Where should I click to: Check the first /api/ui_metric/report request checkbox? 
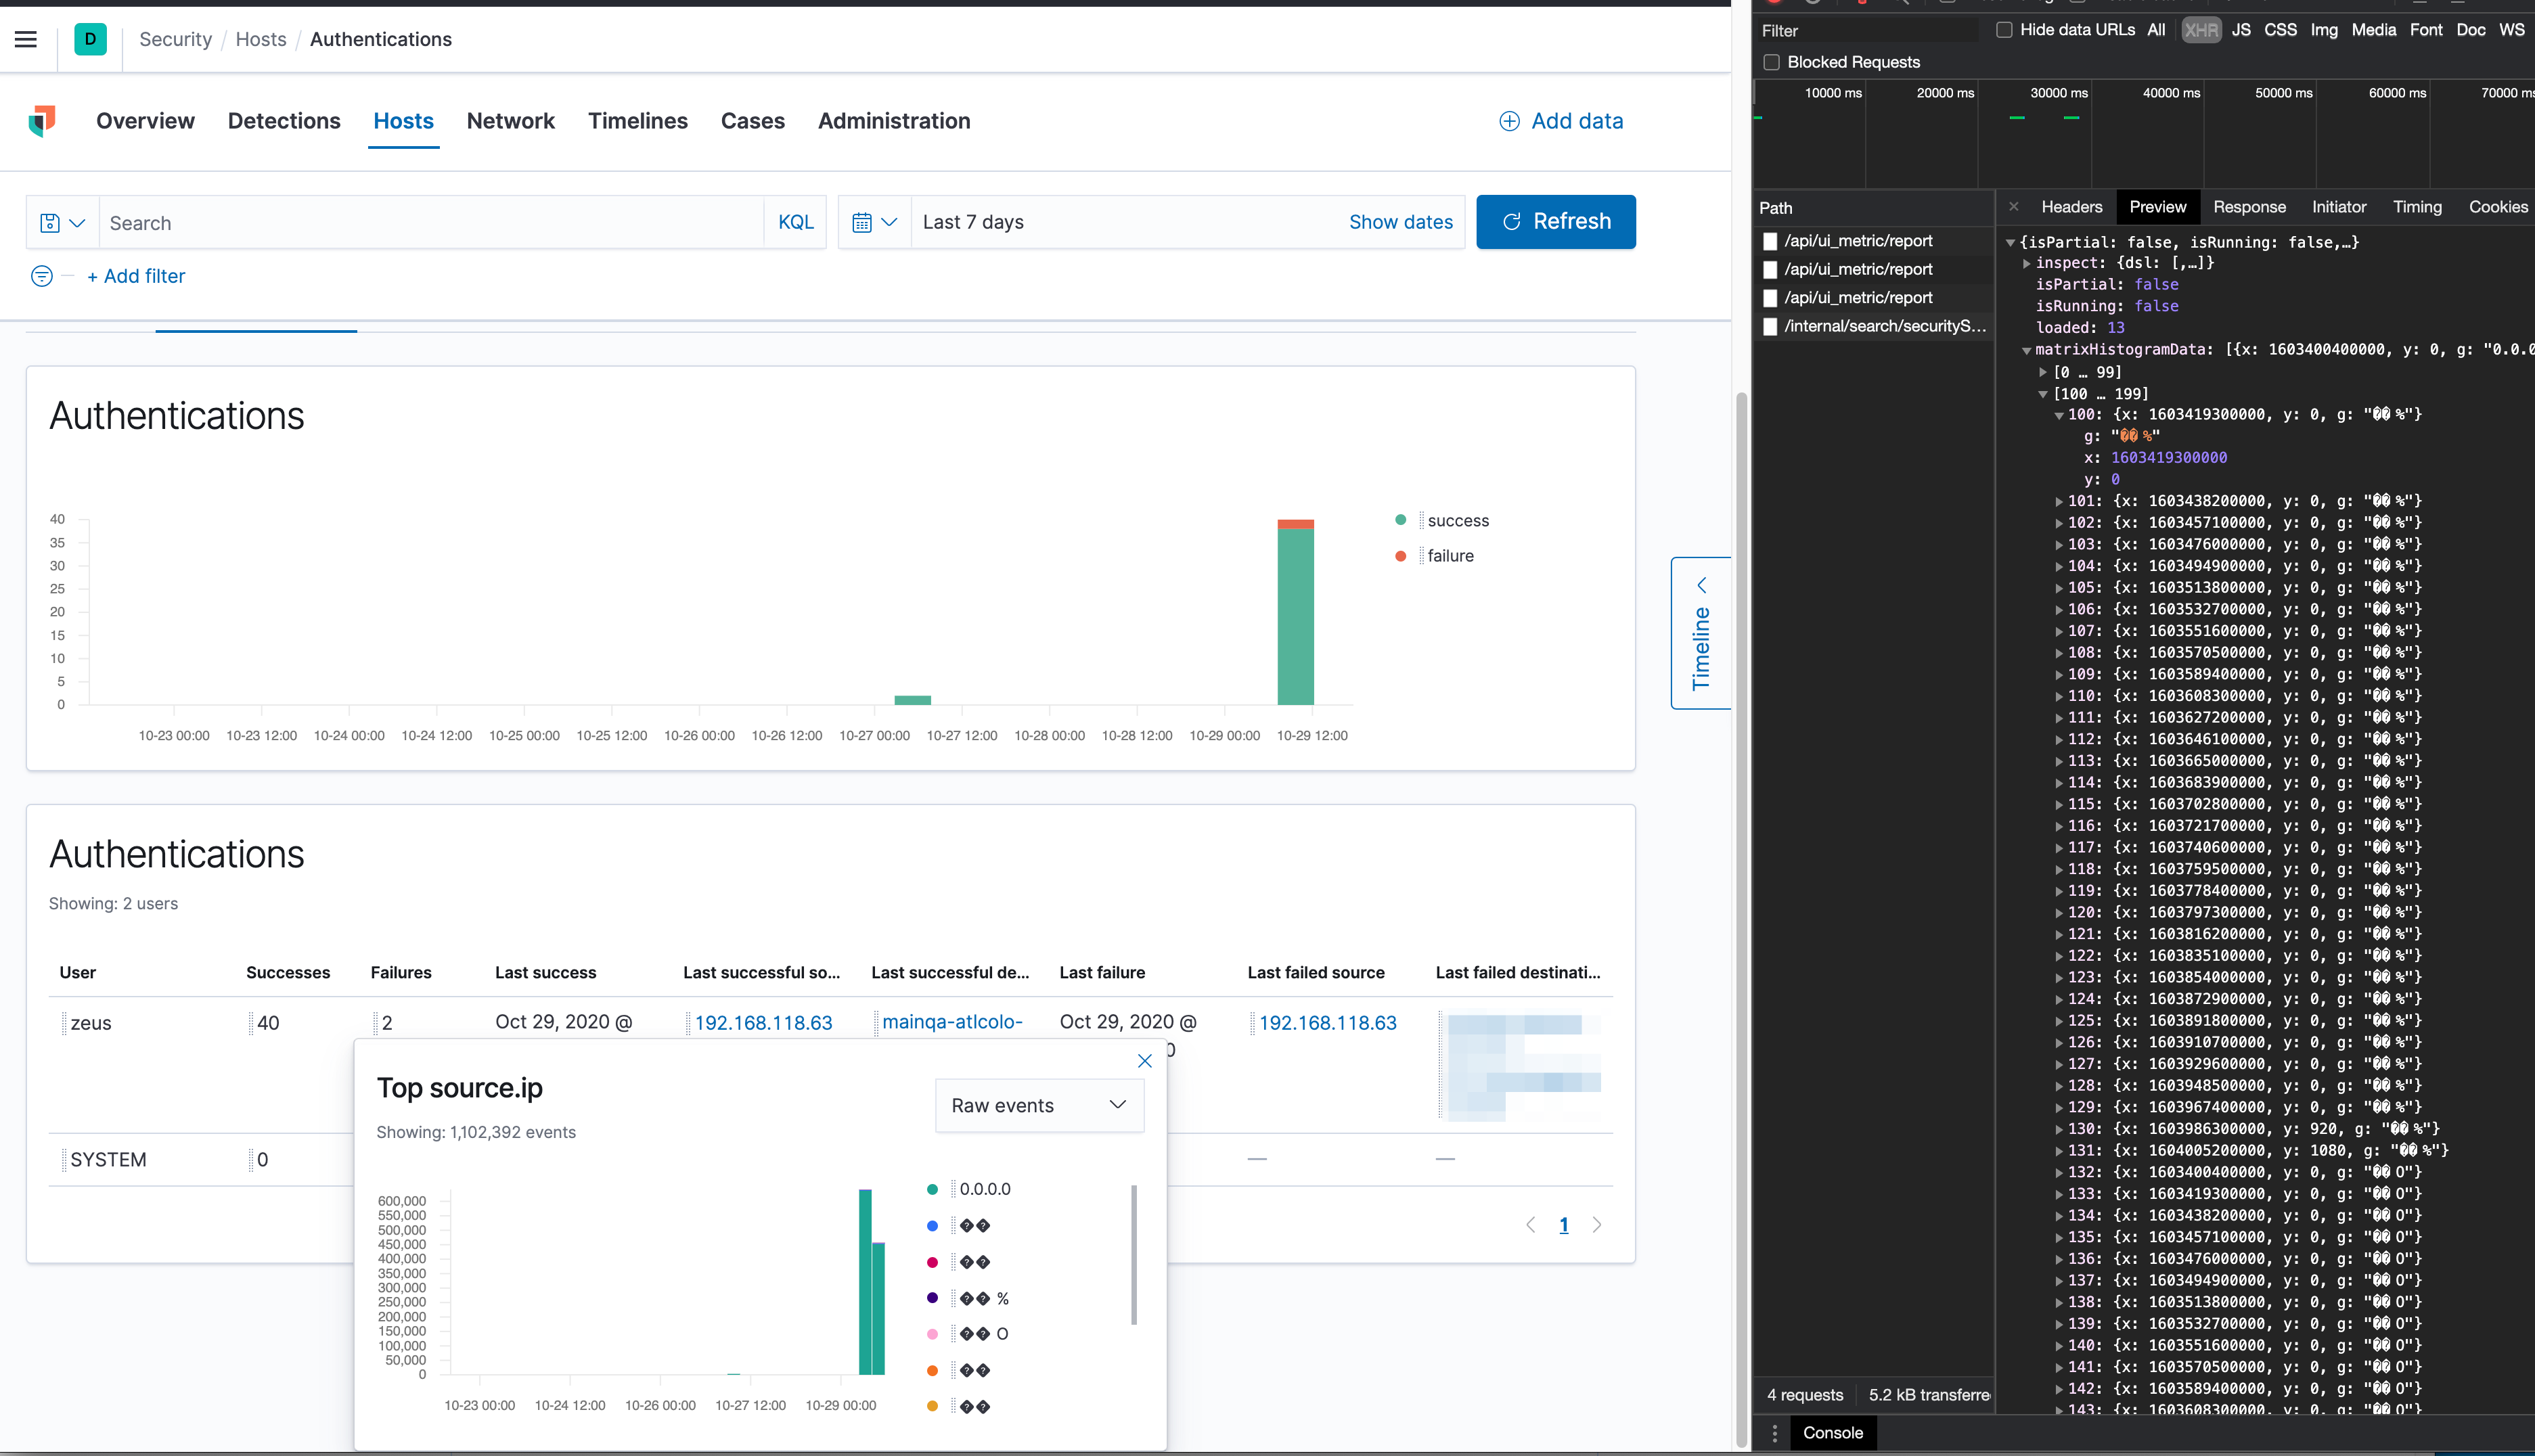1772,241
